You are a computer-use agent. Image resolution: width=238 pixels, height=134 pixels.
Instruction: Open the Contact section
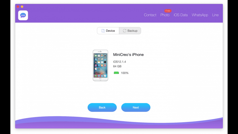[x=150, y=15]
